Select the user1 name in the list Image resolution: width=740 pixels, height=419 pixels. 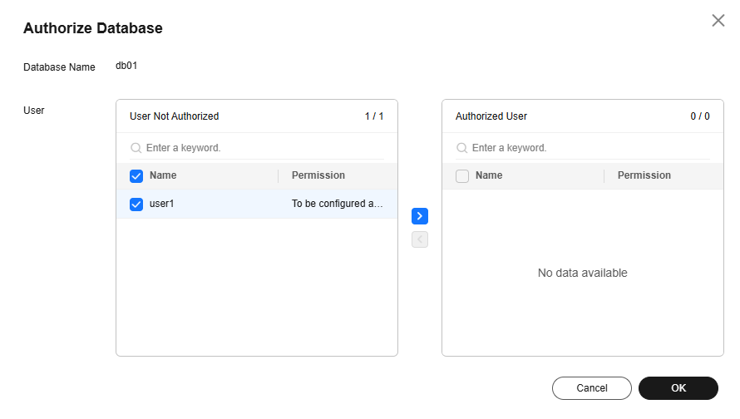pos(161,204)
